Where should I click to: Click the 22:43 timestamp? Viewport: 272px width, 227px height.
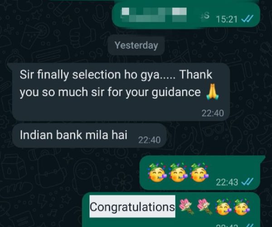point(227,182)
